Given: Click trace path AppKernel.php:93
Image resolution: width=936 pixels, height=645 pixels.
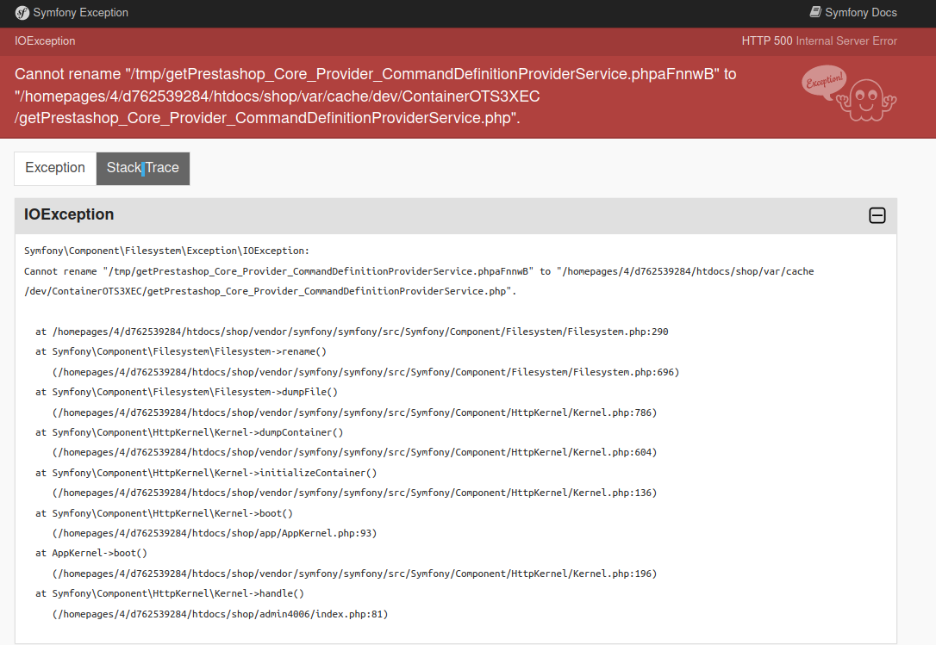Looking at the screenshot, I should coord(215,533).
